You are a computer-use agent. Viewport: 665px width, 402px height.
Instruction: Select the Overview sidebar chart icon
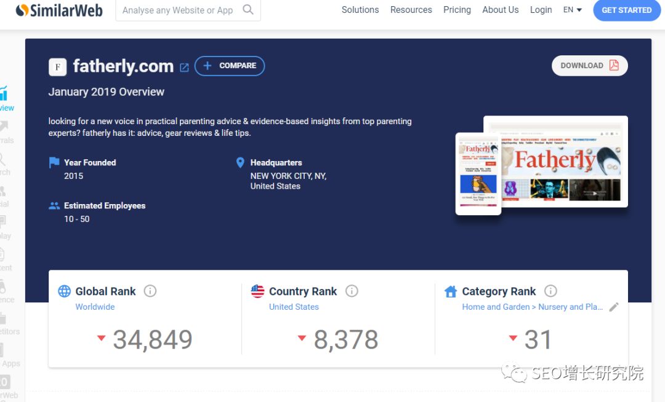point(4,93)
